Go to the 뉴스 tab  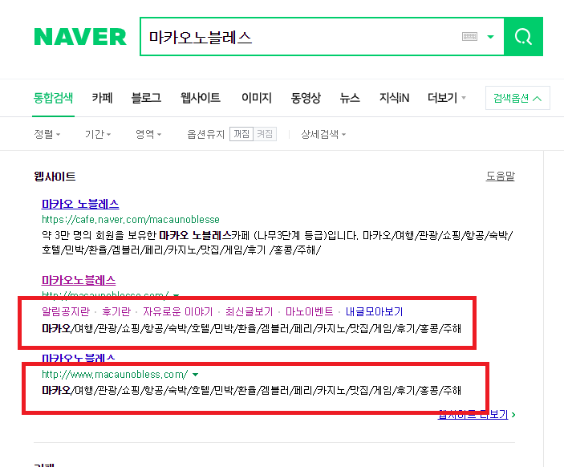pyautogui.click(x=350, y=98)
